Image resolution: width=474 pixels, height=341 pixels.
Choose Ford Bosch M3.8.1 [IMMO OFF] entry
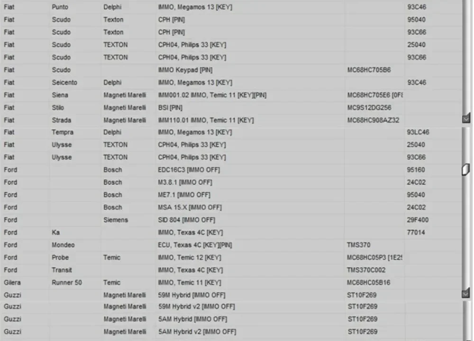(231, 183)
